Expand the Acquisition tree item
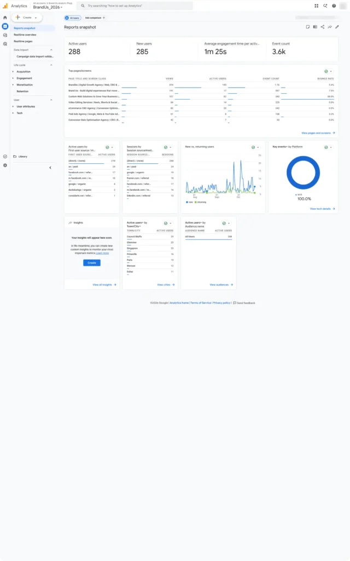 (x=13, y=72)
